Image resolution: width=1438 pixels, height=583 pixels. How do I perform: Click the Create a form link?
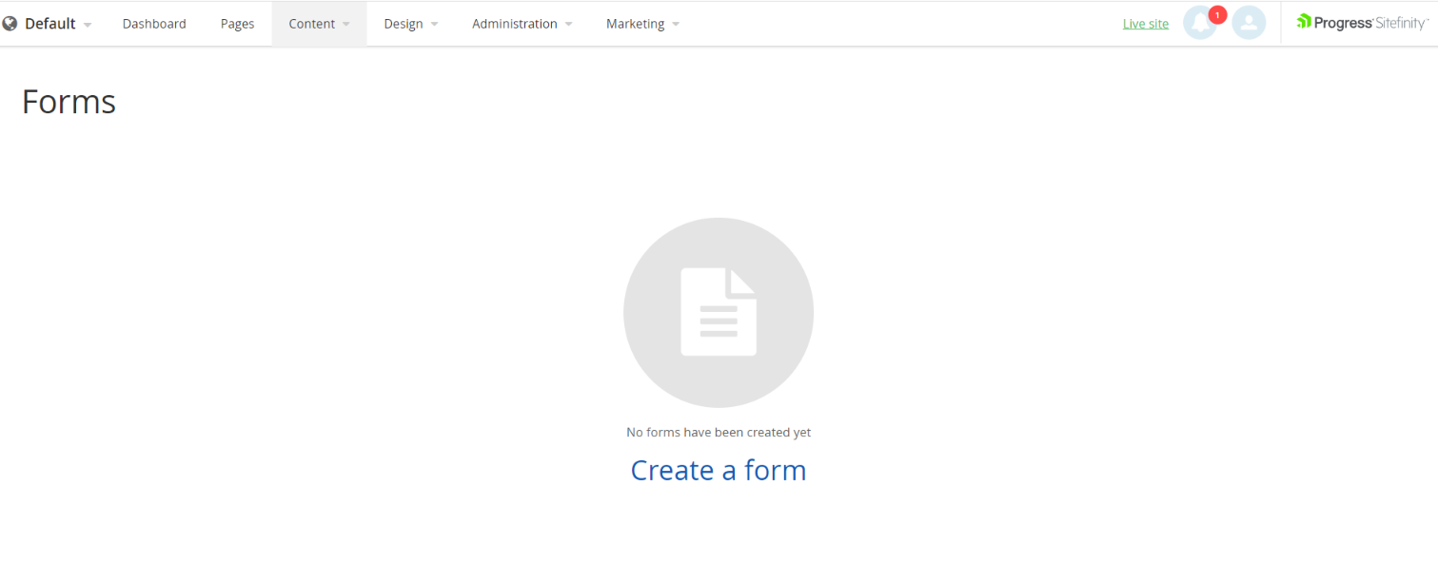[719, 470]
